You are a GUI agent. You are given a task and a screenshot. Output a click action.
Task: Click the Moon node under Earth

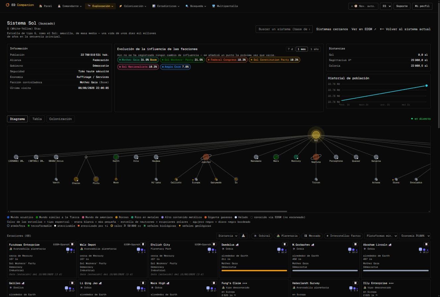click(x=116, y=179)
